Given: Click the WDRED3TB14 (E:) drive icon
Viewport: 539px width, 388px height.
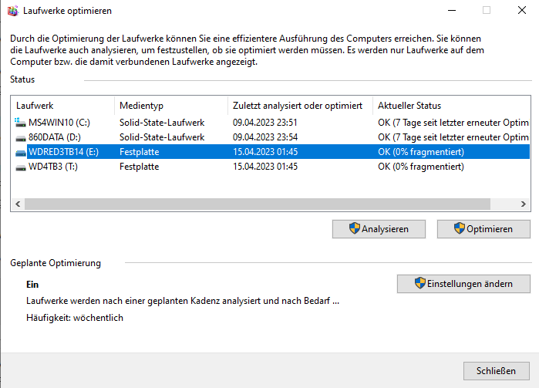Looking at the screenshot, I should 21,153.
